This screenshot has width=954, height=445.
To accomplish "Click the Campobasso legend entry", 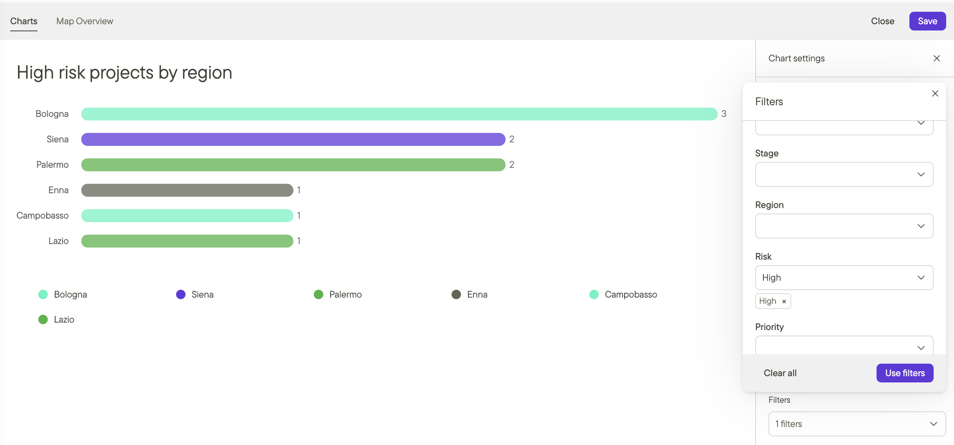I will coord(630,294).
